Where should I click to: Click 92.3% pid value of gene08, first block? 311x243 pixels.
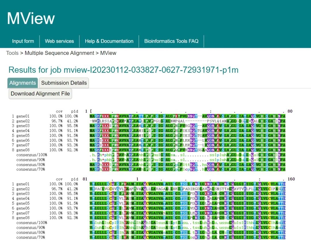[x=72, y=150]
